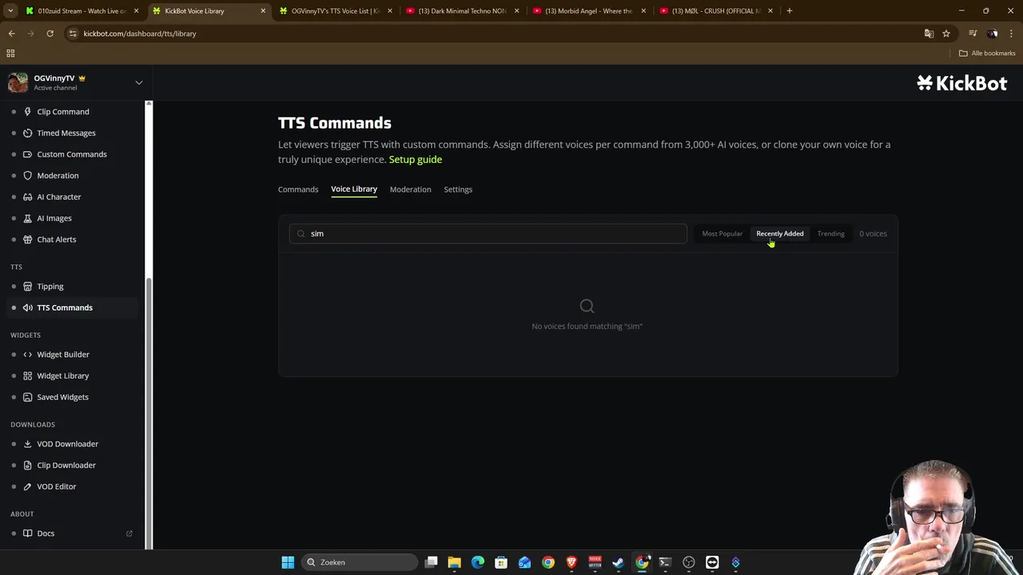1023x575 pixels.
Task: Open Brave browser from taskbar
Action: pyautogui.click(x=571, y=562)
